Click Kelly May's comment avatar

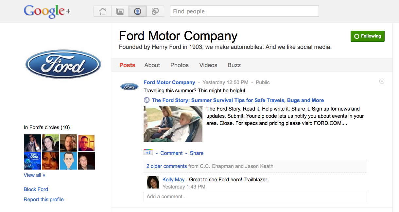pyautogui.click(x=153, y=182)
